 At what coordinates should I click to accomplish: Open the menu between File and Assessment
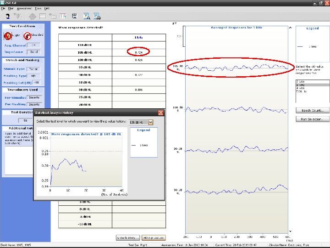pos(11,8)
